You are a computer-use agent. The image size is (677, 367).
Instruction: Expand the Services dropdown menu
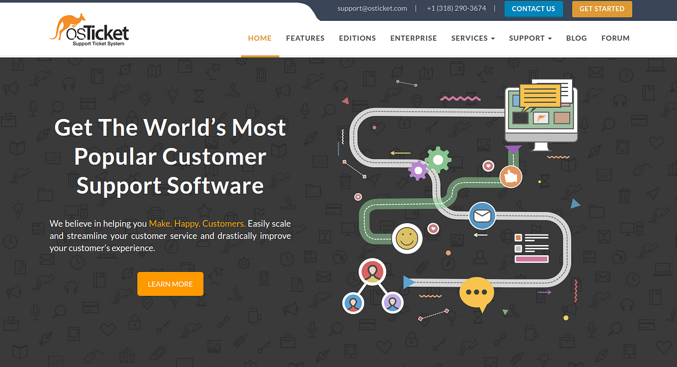(x=473, y=38)
